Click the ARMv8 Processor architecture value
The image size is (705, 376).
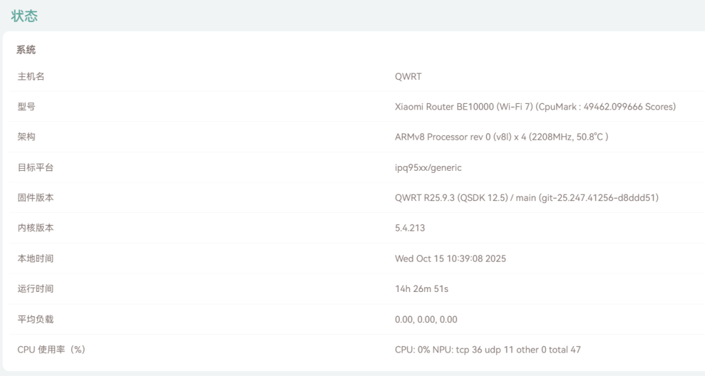(501, 137)
